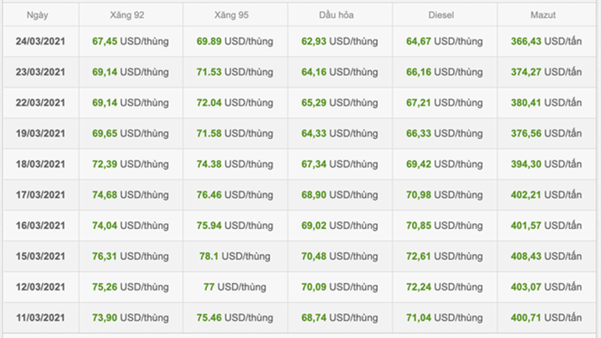Click the 67,45 USD/thùng Xăng 92 cell
Viewport: 601px width, 338px height.
(131, 41)
